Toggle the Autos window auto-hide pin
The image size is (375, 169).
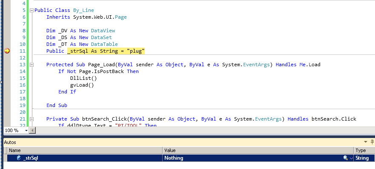(372, 142)
